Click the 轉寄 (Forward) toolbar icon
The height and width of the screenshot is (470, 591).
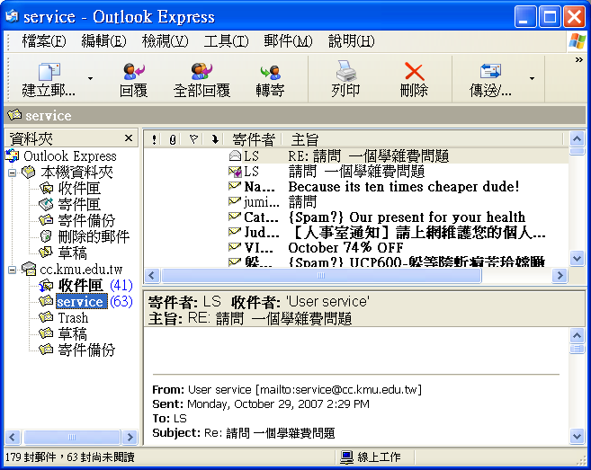click(270, 71)
